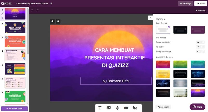The image size is (208, 112).
Task: Select the teal animated theme
Action: pos(198,65)
